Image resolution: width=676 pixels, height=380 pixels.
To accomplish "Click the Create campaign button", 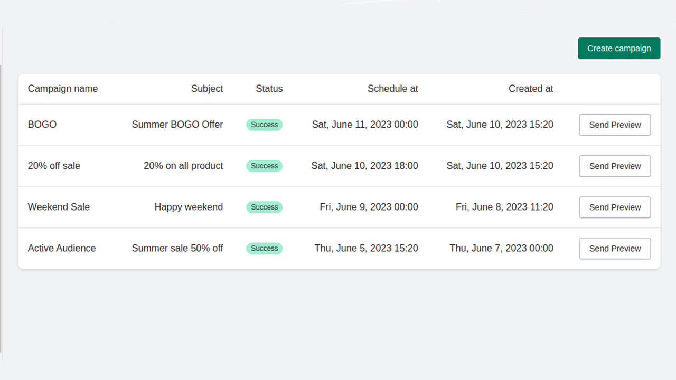I will click(x=619, y=48).
